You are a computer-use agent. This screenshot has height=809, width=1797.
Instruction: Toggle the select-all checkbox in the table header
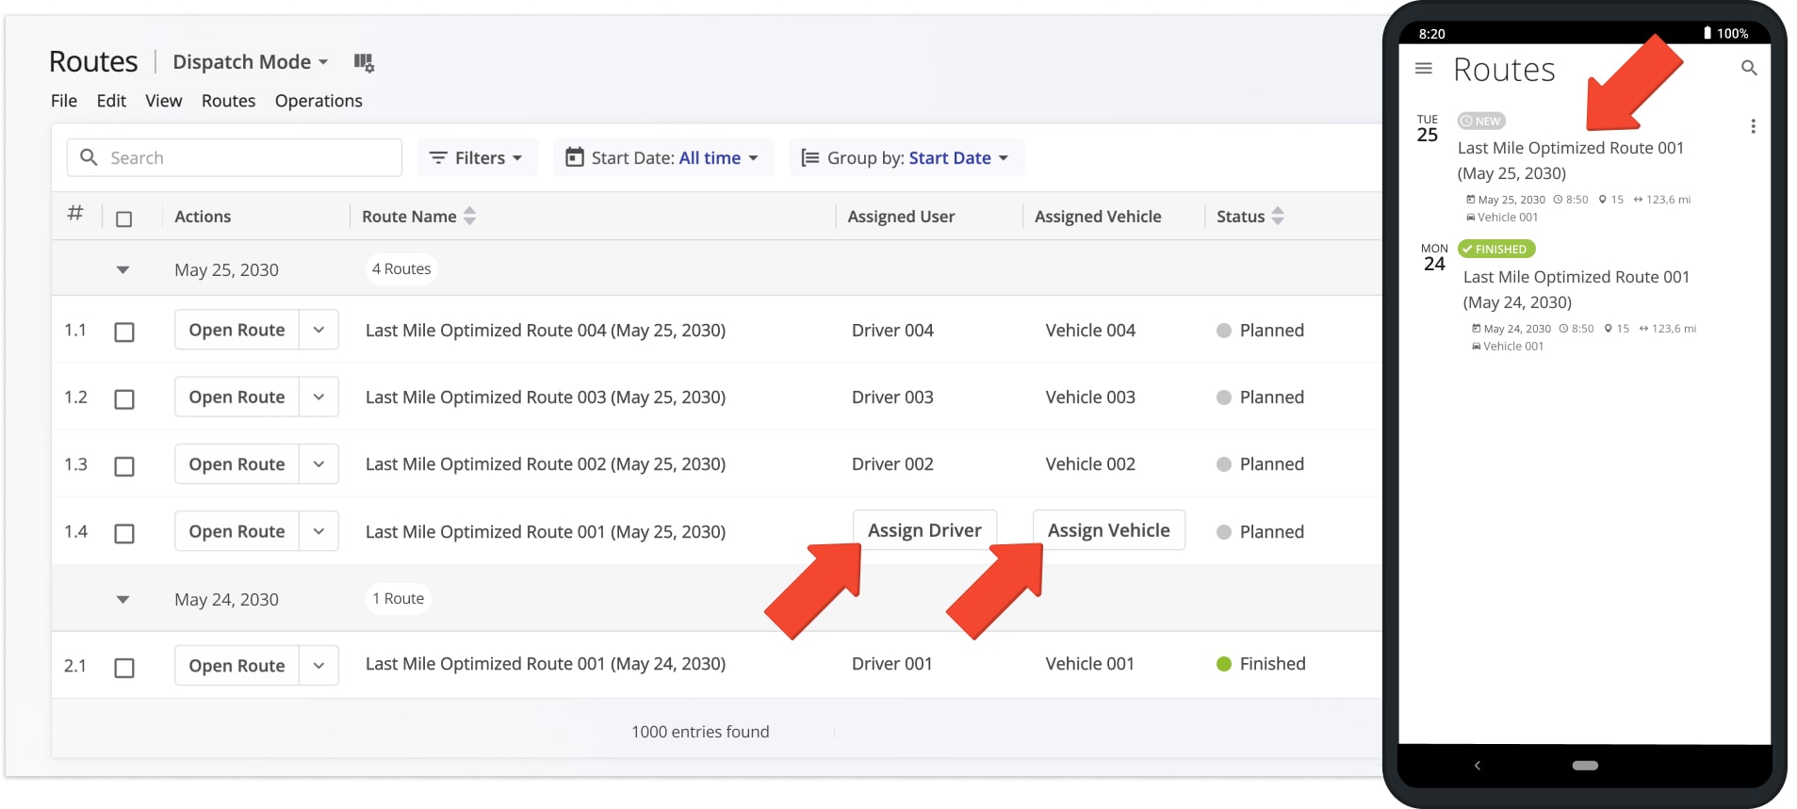(123, 218)
